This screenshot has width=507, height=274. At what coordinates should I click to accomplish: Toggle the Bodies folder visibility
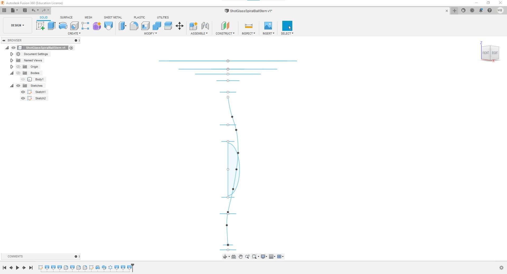point(18,73)
